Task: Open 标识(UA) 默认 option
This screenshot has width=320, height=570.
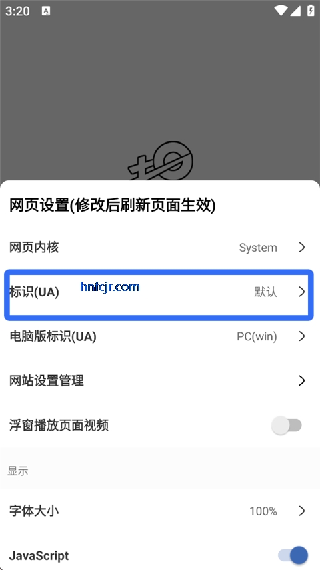Action: point(160,292)
